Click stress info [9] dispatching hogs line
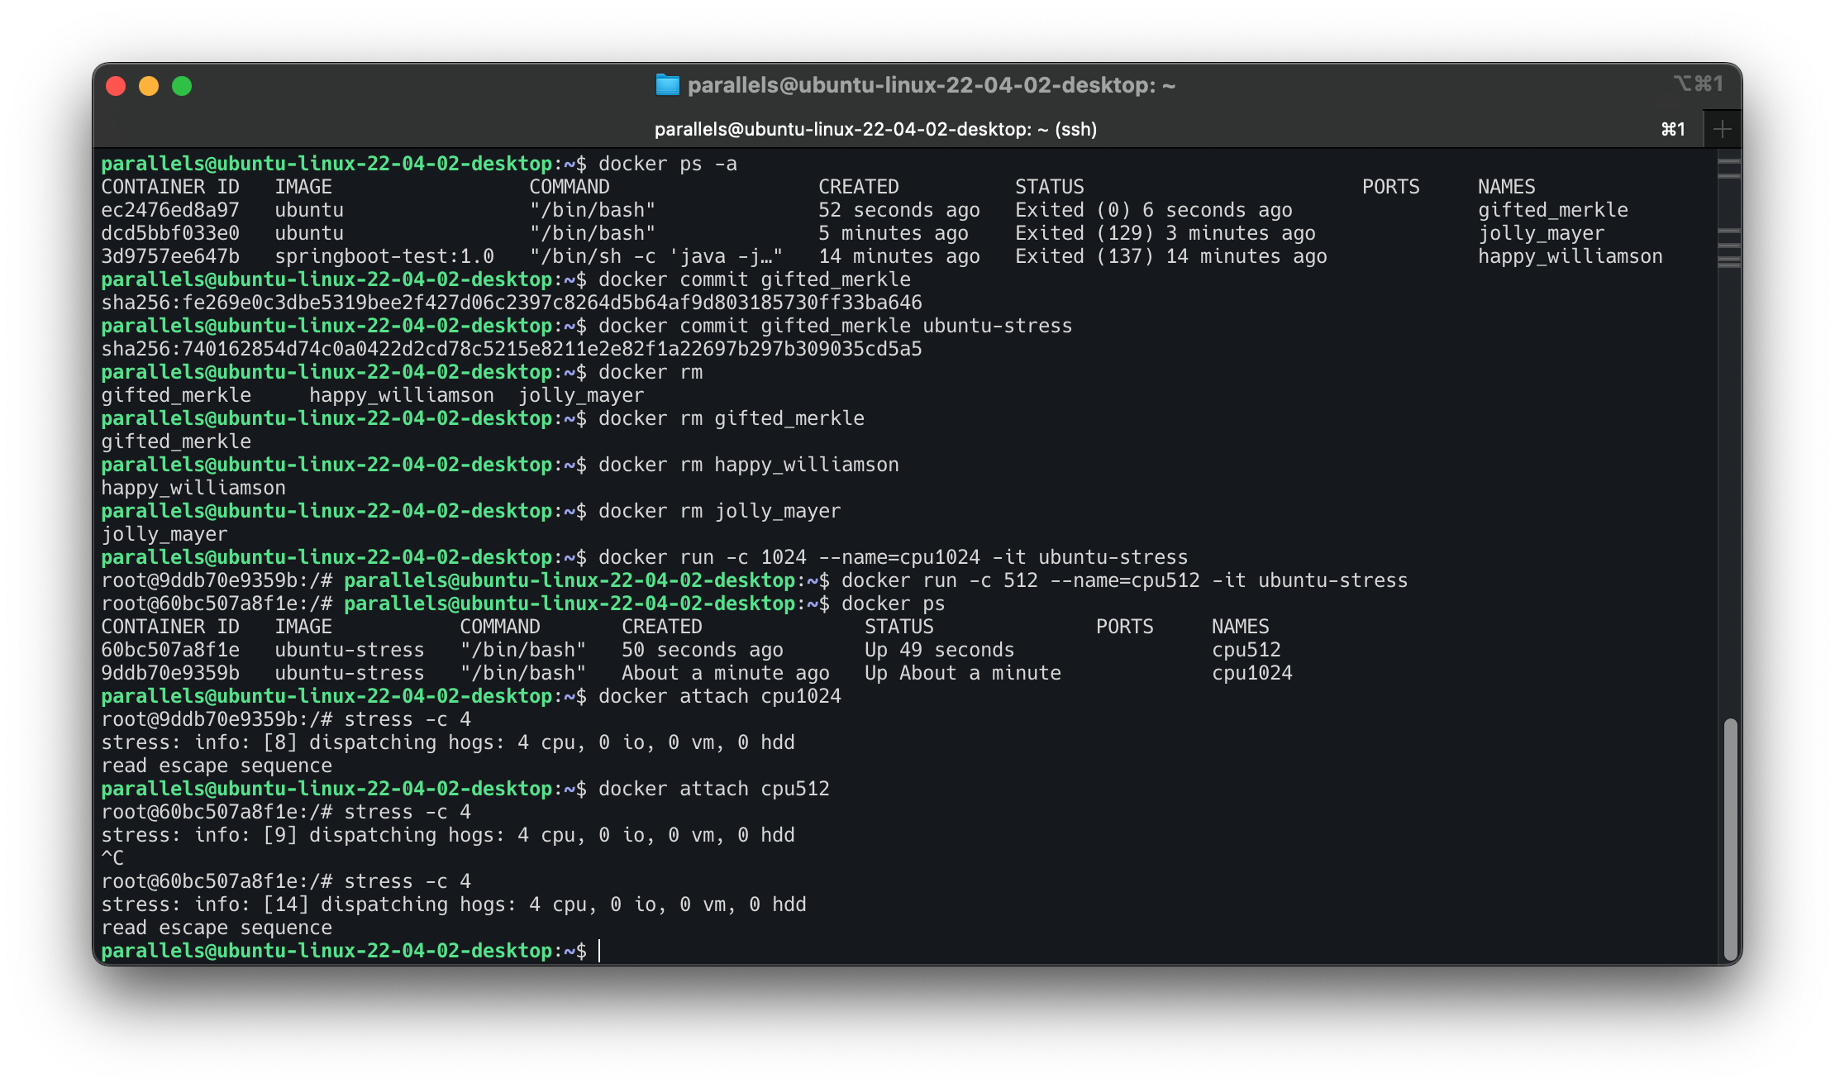This screenshot has height=1088, width=1835. 448,835
